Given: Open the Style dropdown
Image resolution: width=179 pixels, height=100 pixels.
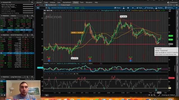Looking at the screenshot, I should 140,8.
